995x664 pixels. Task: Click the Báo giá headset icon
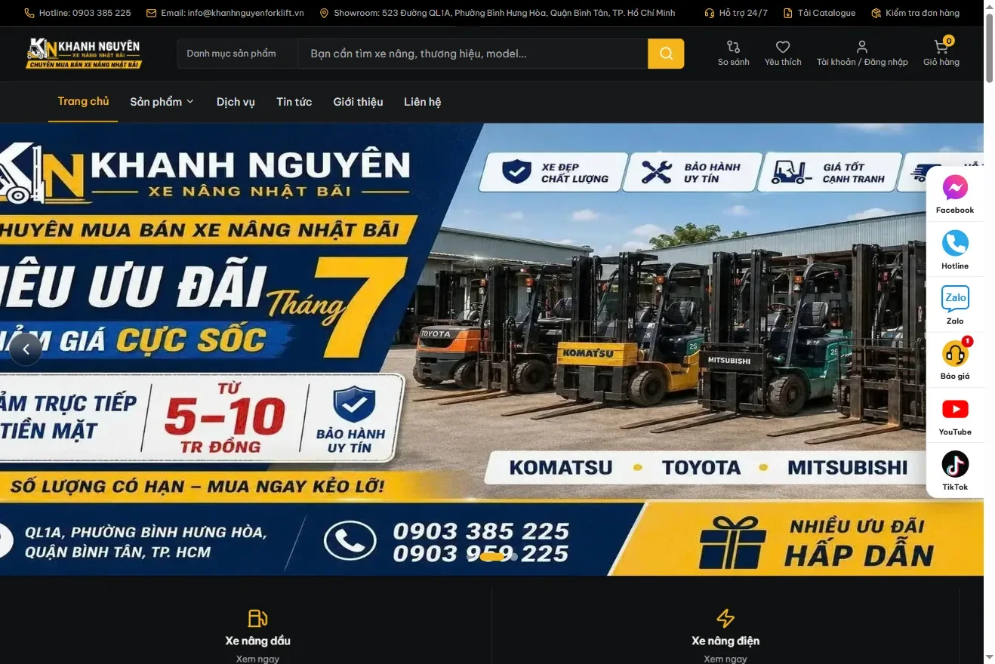955,353
